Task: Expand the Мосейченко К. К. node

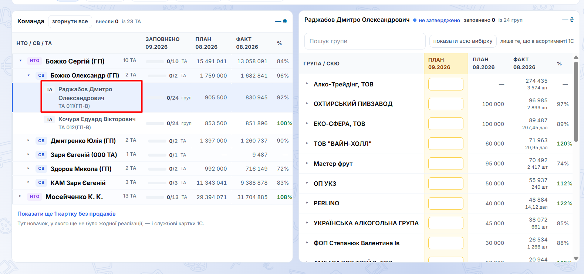Action: coord(20,196)
